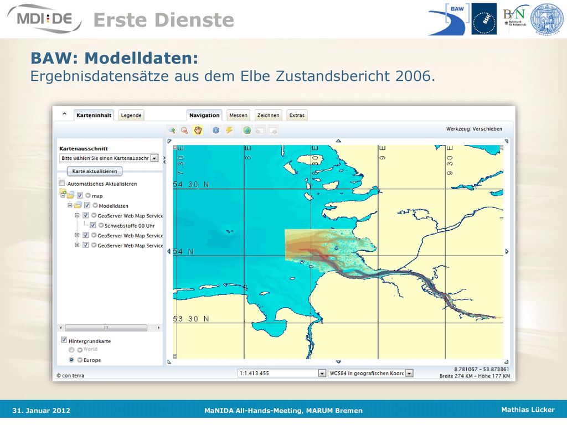This screenshot has width=567, height=425.
Task: Open the map scale dropdown 1:1.413.455
Action: pyautogui.click(x=322, y=373)
